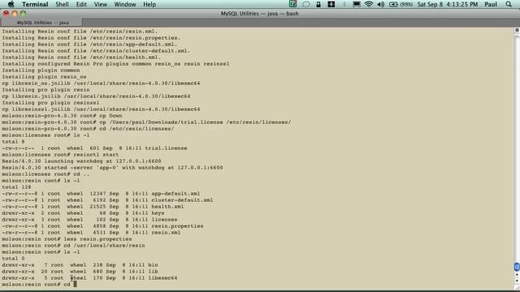Click the display status icon

pos(357,4)
